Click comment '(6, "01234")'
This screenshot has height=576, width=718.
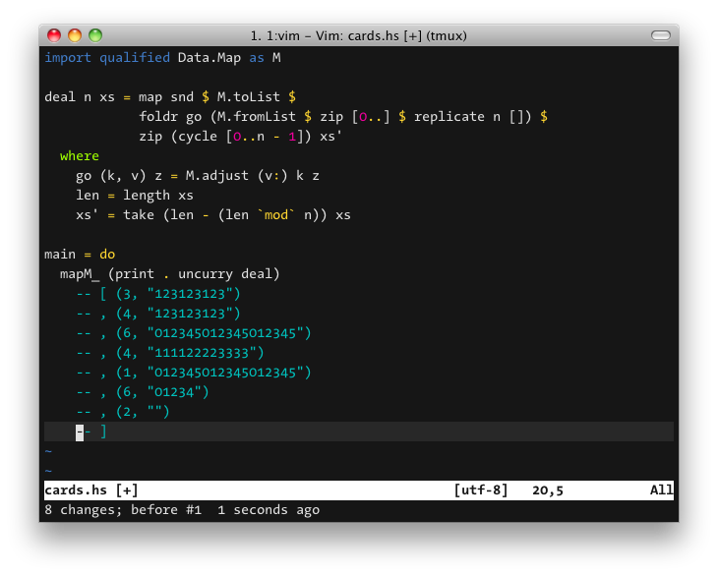[162, 392]
